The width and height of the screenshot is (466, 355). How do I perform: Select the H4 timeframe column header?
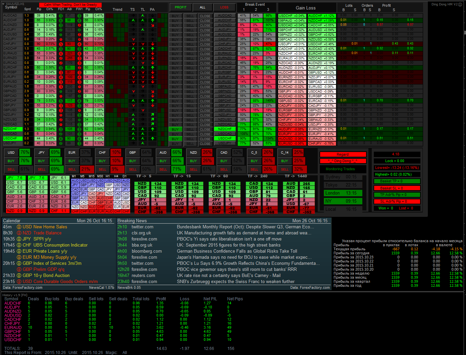[116, 176]
